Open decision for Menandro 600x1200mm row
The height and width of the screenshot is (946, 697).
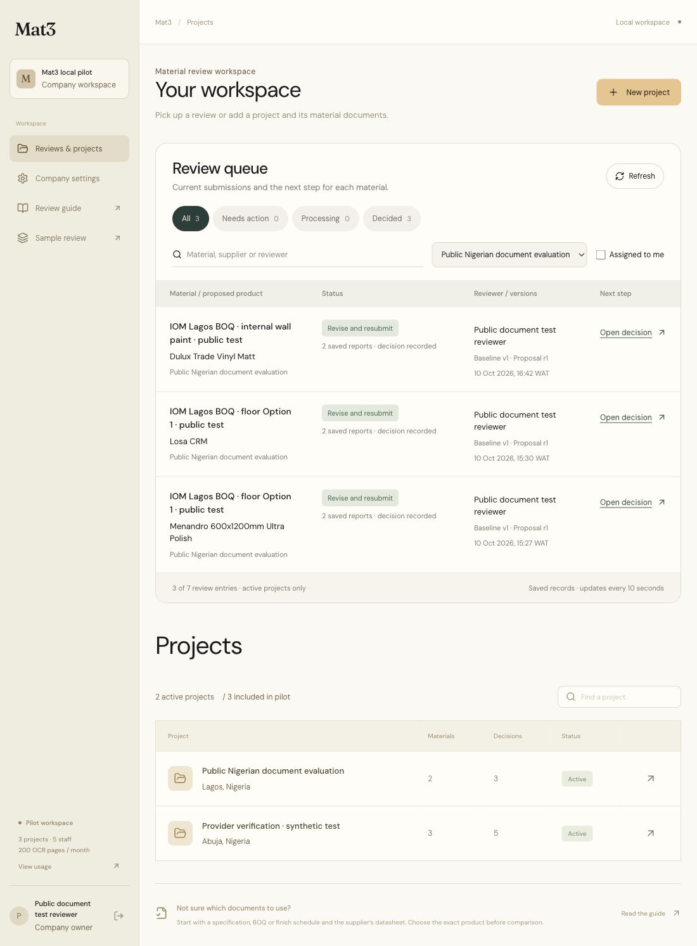pyautogui.click(x=626, y=502)
